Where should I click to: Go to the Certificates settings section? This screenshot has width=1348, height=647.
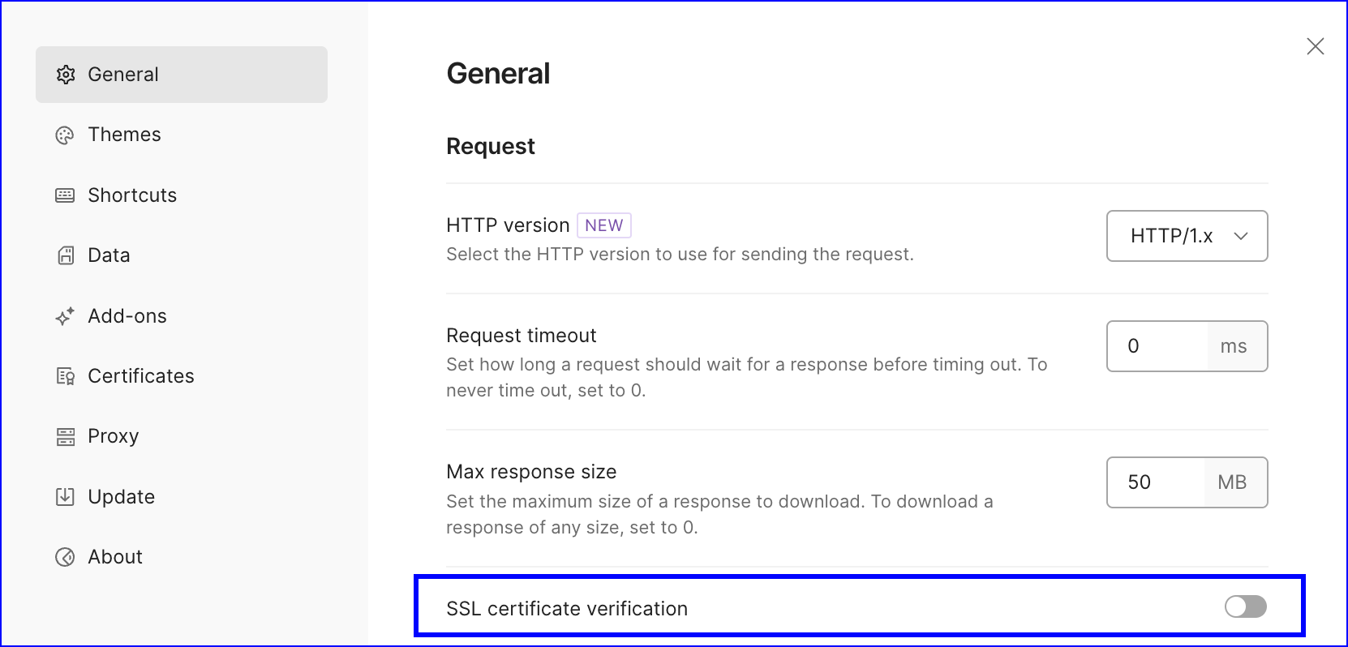(x=141, y=376)
